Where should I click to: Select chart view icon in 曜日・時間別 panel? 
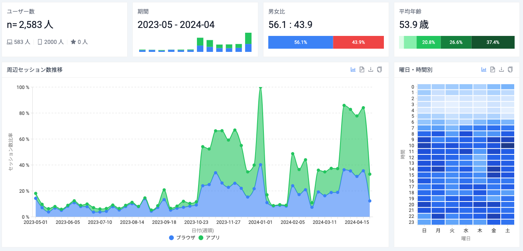[484, 69]
